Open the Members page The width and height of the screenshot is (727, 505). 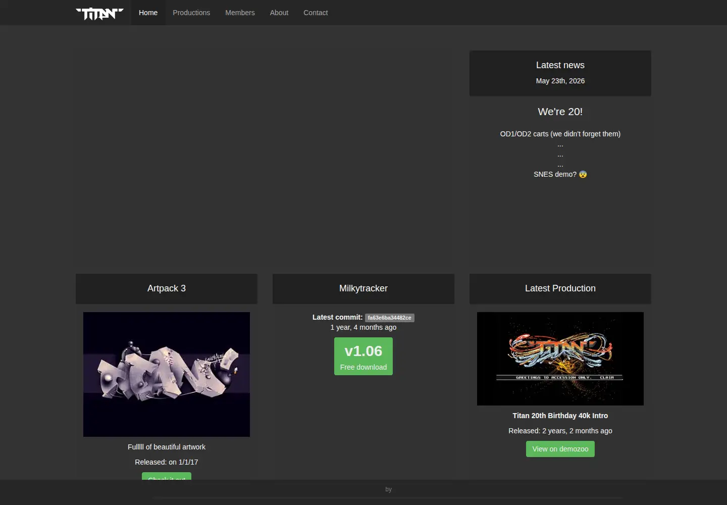click(x=240, y=13)
